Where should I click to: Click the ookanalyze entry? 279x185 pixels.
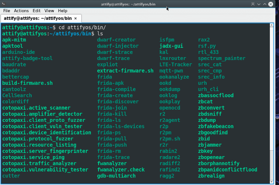(174, 77)
